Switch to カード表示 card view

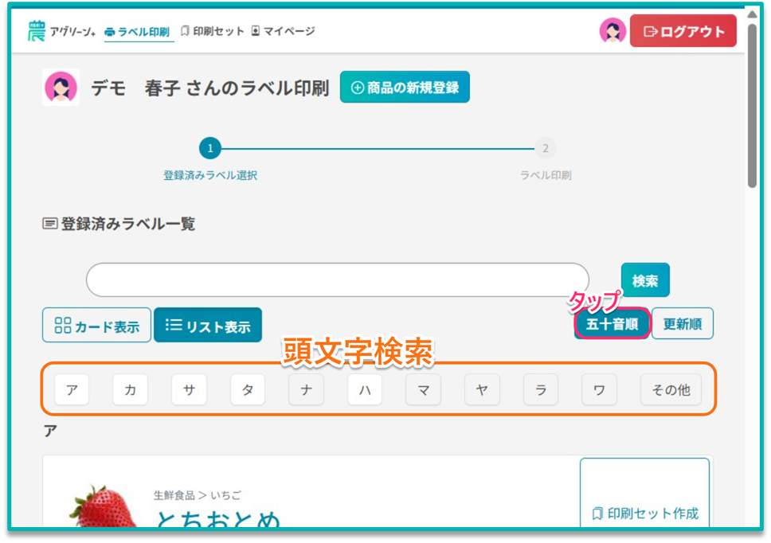[96, 326]
